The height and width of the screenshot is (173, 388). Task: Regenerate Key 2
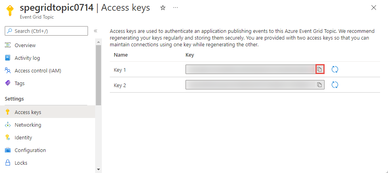[335, 85]
